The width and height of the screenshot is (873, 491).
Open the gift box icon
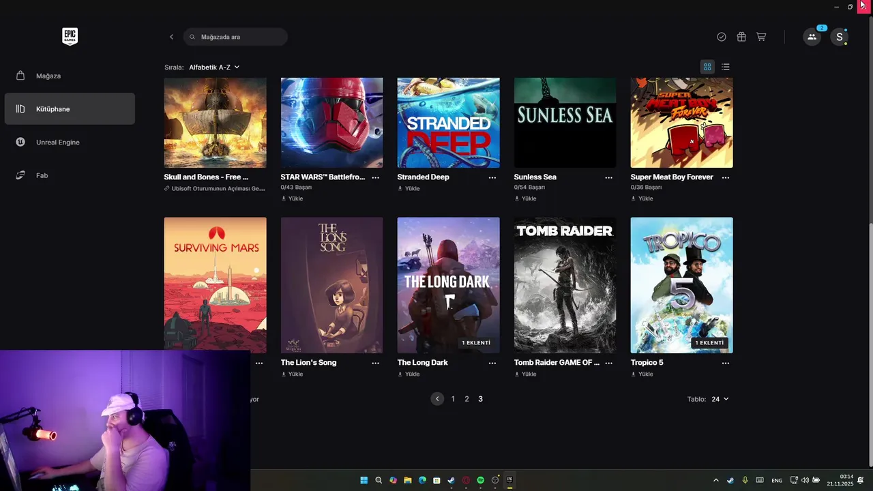click(x=741, y=37)
